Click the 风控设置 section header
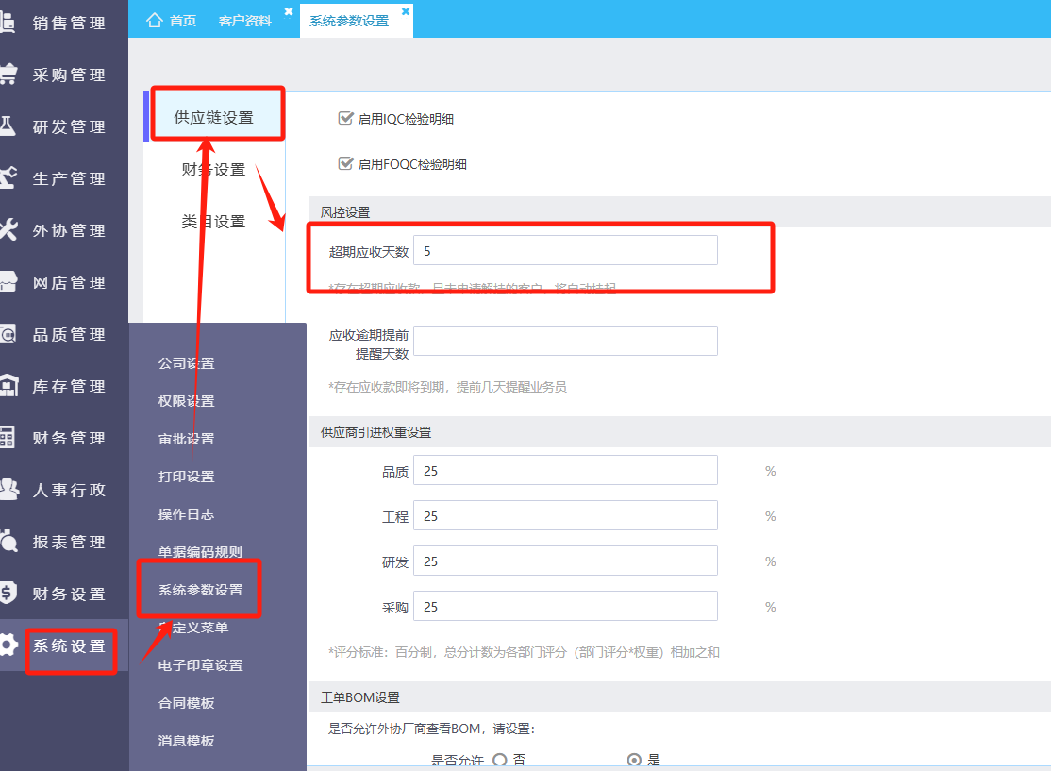 345,211
